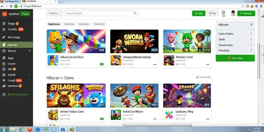Switch to the Hajokaran tab
Viewport: 264px width, 132px height.
point(54,24)
